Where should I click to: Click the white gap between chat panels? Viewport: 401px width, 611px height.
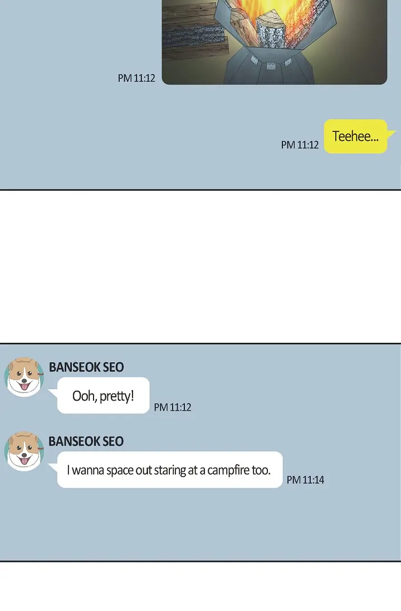[200, 267]
